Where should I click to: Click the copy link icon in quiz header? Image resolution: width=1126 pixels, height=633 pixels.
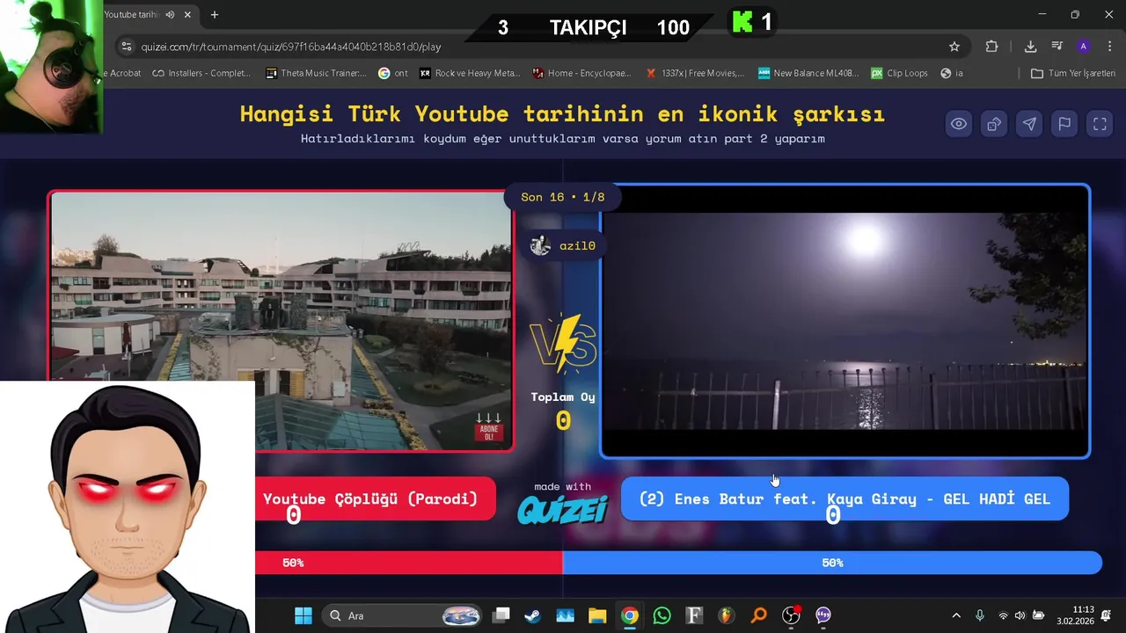(x=994, y=124)
